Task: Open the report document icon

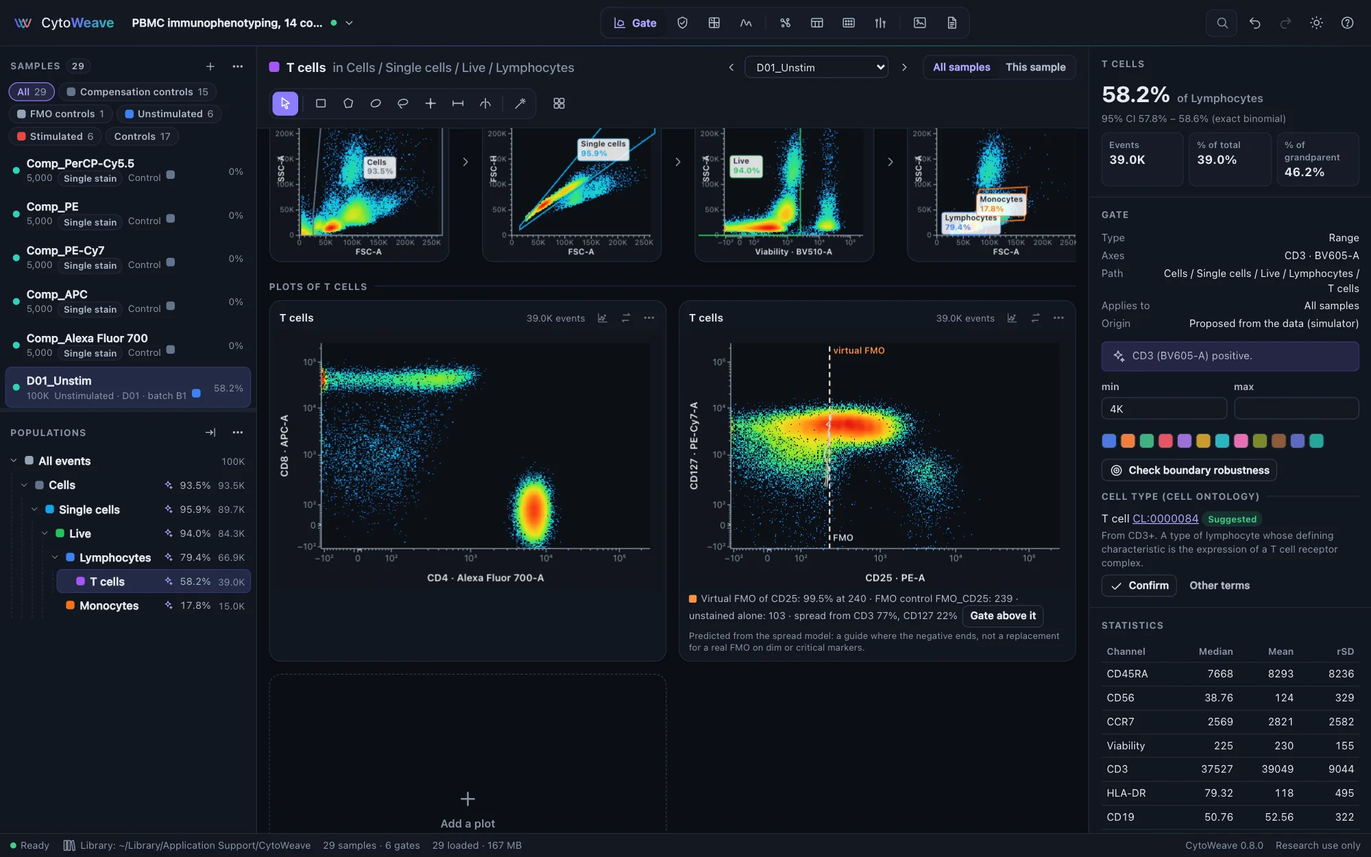Action: coord(951,23)
